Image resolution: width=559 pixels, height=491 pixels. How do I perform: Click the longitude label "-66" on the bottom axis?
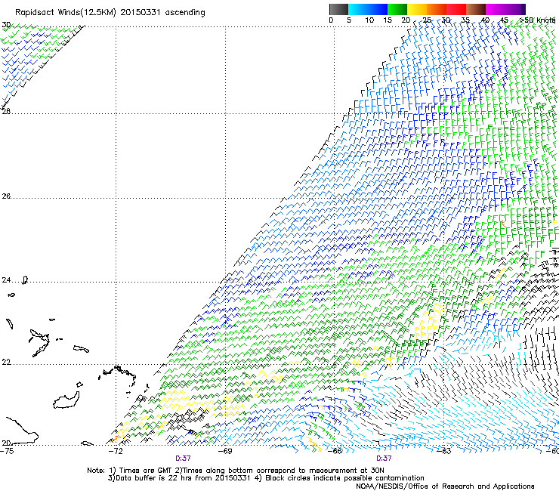(x=335, y=451)
